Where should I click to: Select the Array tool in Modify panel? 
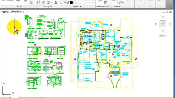point(49,2)
